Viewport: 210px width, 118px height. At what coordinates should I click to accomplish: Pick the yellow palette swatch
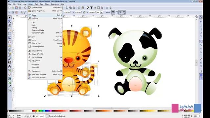(38, 111)
